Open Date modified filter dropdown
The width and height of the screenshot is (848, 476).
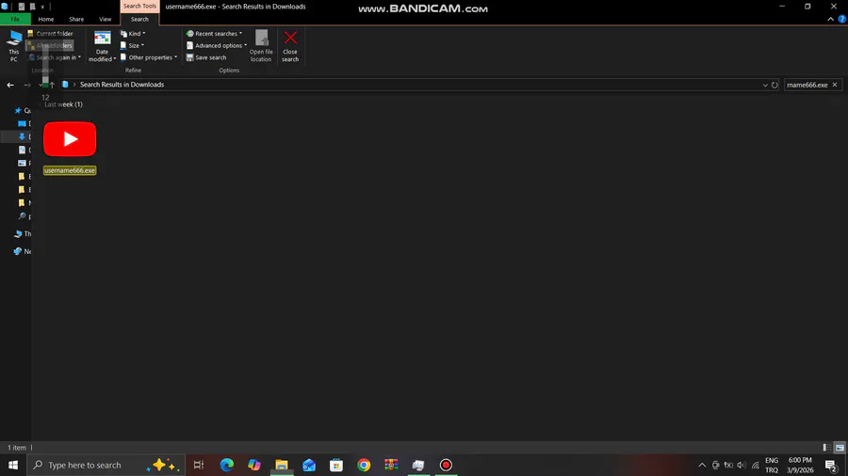point(102,46)
